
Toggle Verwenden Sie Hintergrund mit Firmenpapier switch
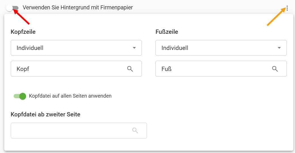coord(12,8)
